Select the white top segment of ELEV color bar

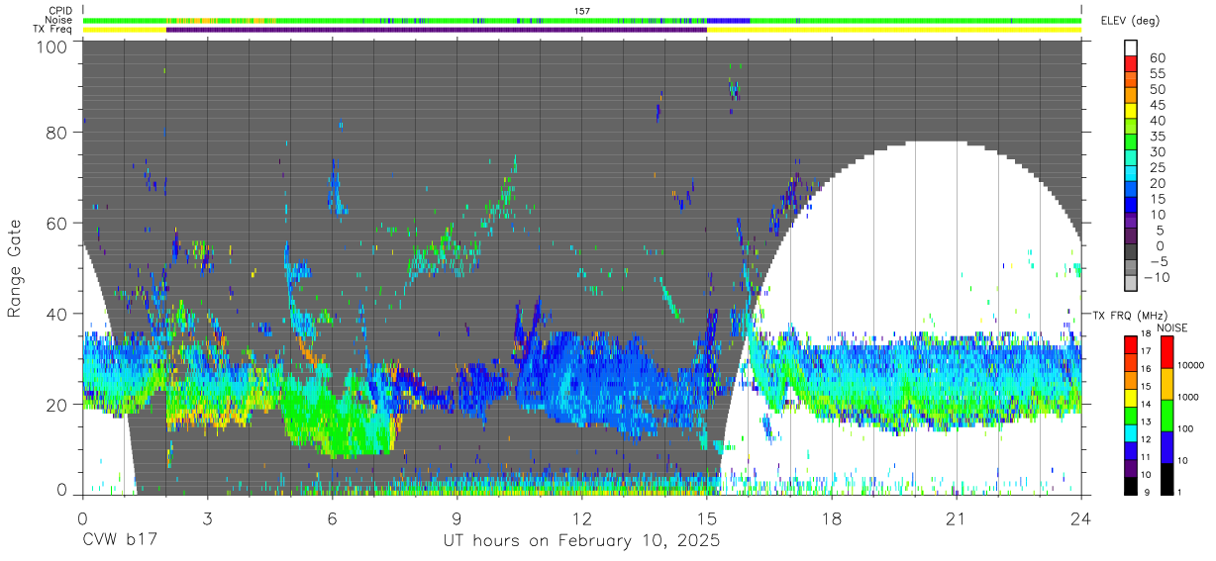coord(1131,47)
